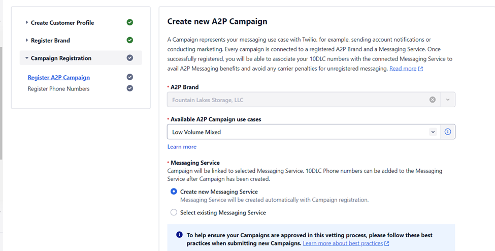Clear the A2P Brand selection with X icon

click(x=433, y=100)
